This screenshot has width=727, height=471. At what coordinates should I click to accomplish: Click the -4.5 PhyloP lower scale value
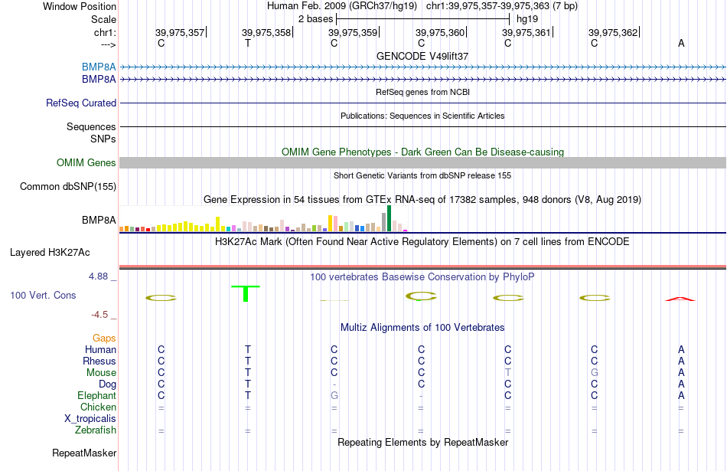pos(99,315)
